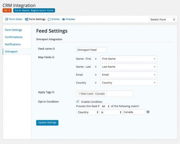The width and height of the screenshot is (180, 144).
Task: Add another condition with plus icon
Action: [x=148, y=112]
